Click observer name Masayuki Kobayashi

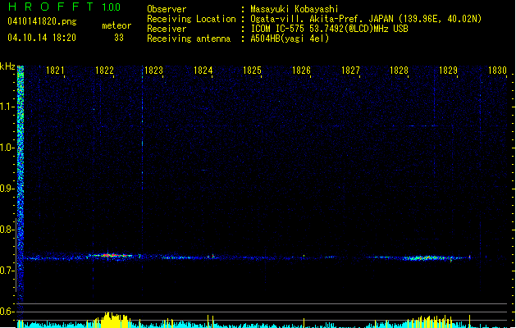[295, 9]
